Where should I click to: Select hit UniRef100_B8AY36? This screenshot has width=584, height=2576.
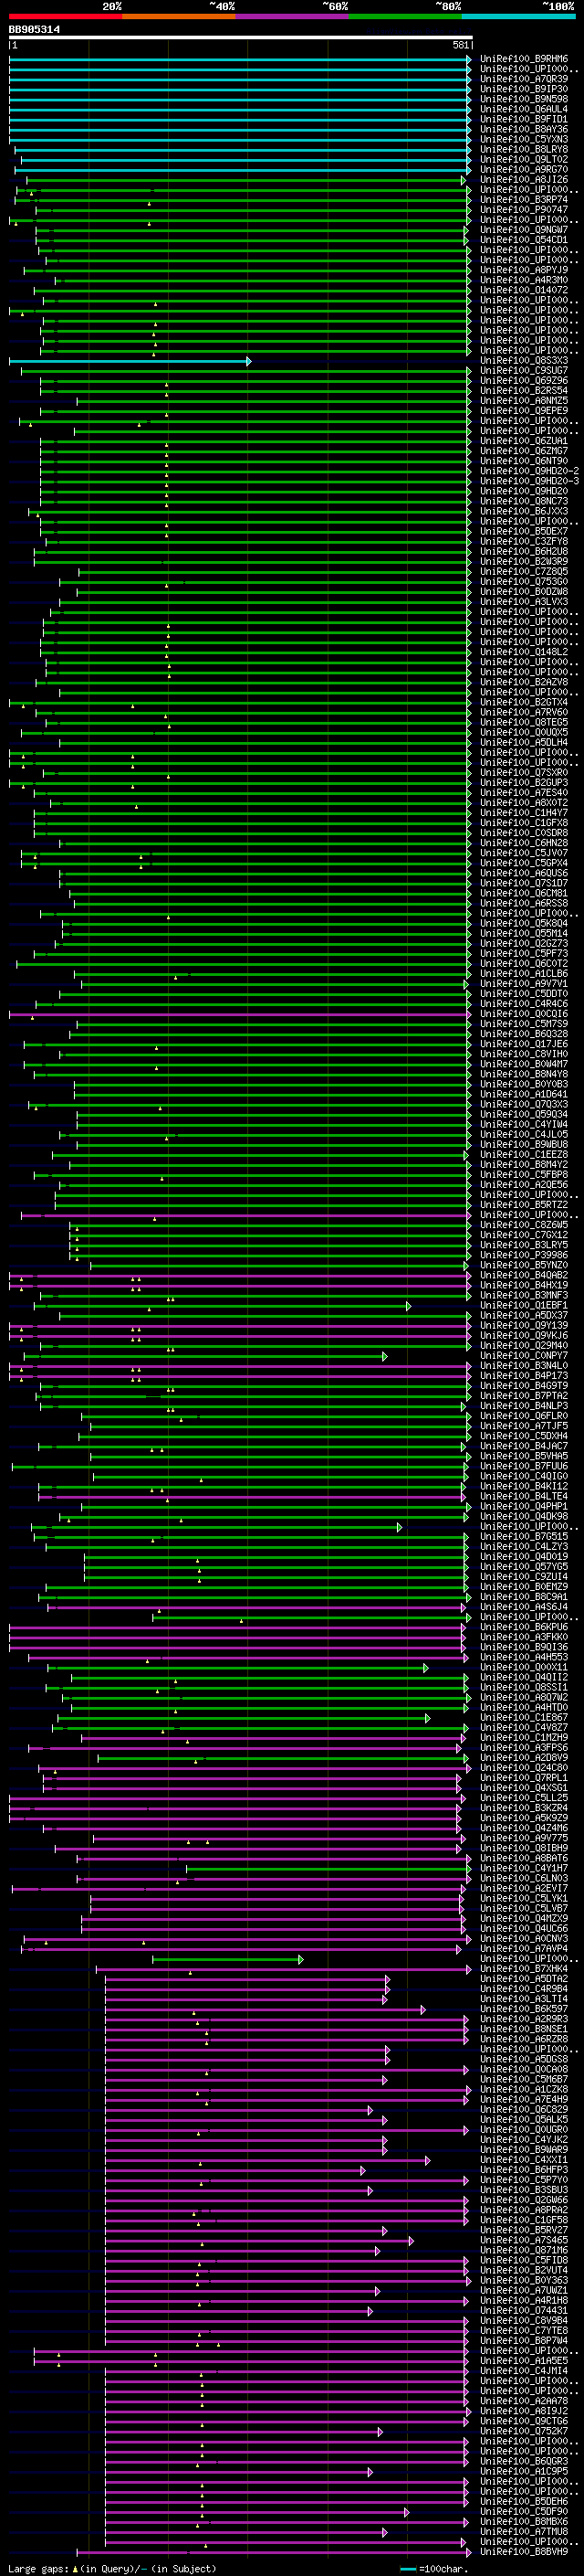click(x=524, y=129)
